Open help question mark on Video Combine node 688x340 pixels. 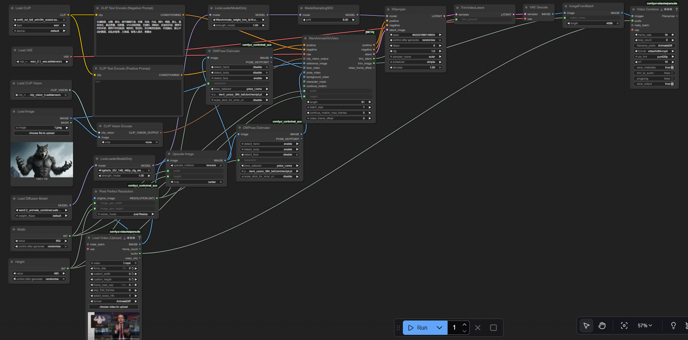coord(676,9)
